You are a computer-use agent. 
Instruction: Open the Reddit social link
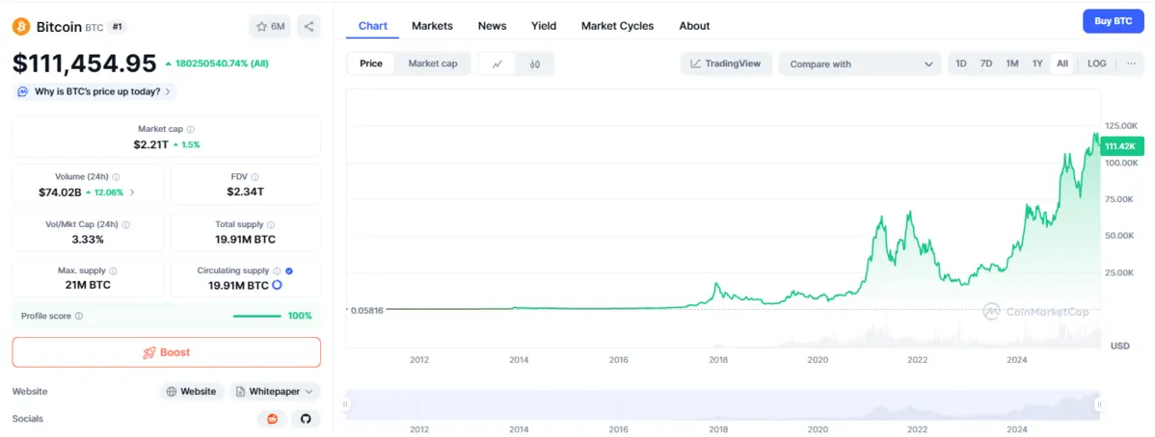pos(272,419)
